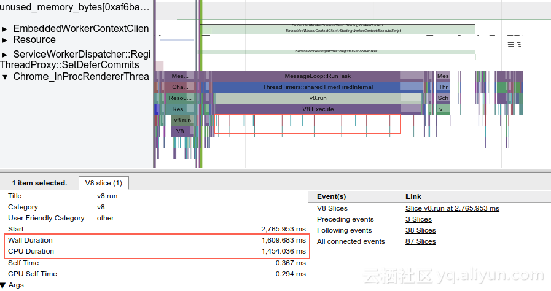The image size is (551, 291).
Task: Click the Event(s) column header
Action: click(x=331, y=196)
